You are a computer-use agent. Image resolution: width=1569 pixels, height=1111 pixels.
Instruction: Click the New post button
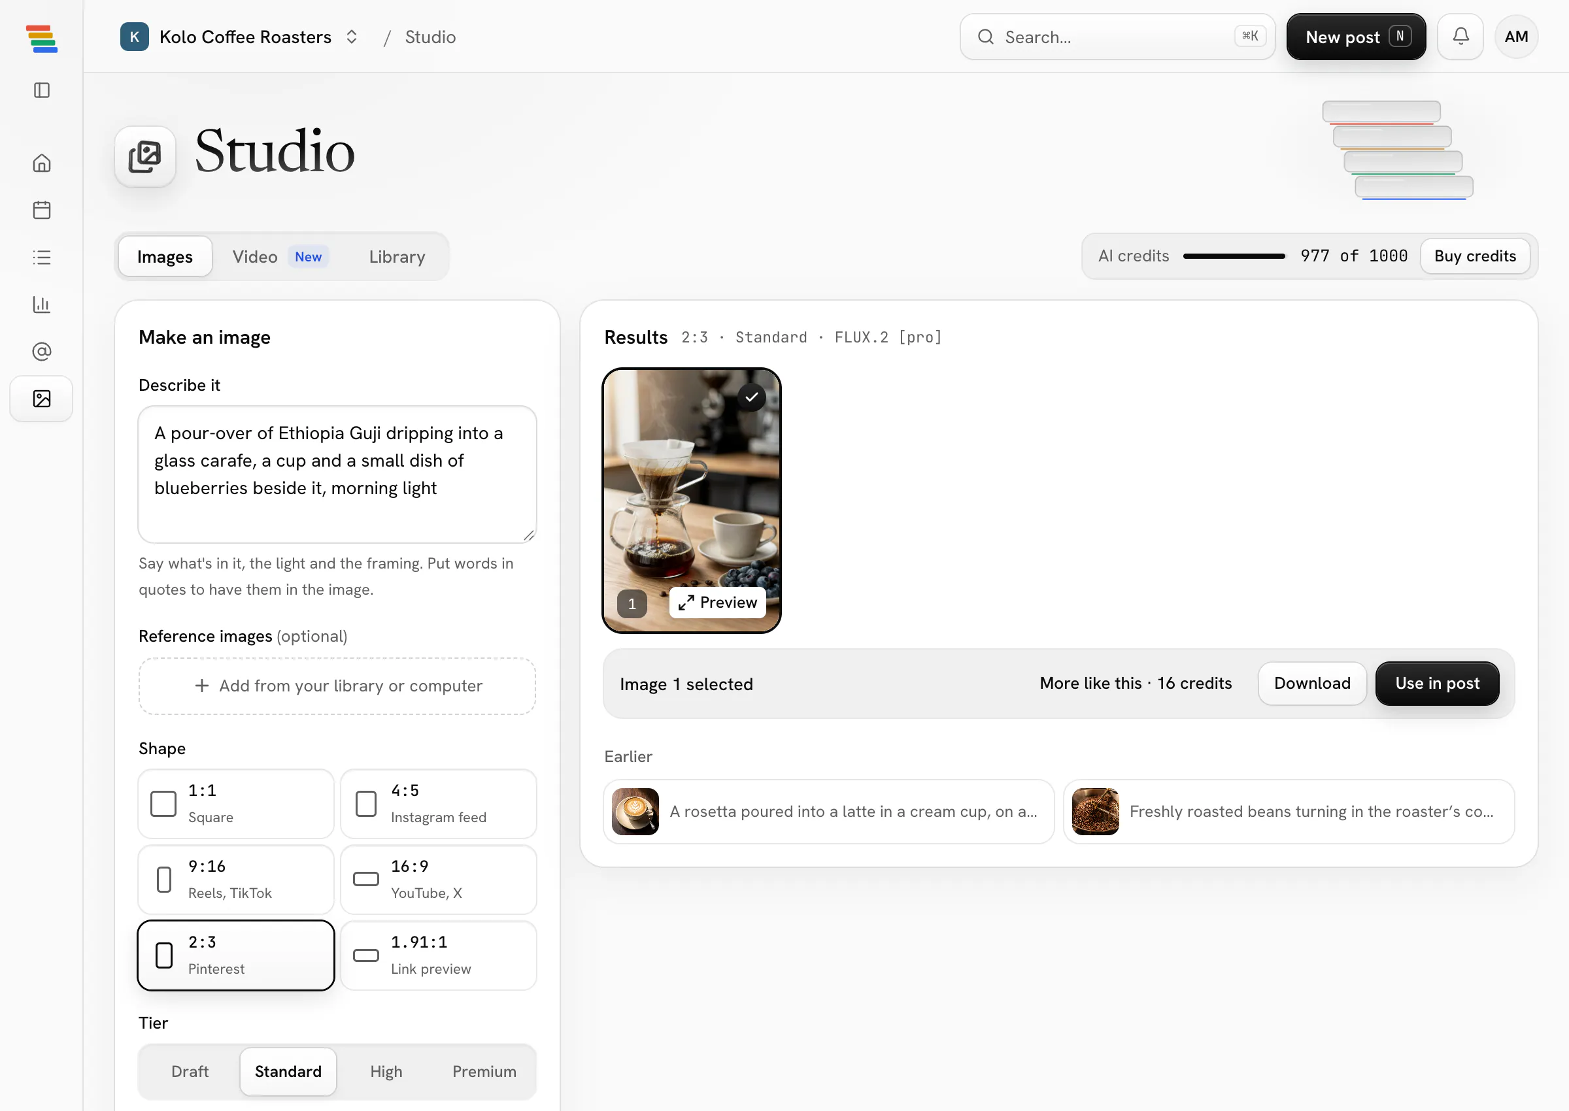tap(1356, 37)
